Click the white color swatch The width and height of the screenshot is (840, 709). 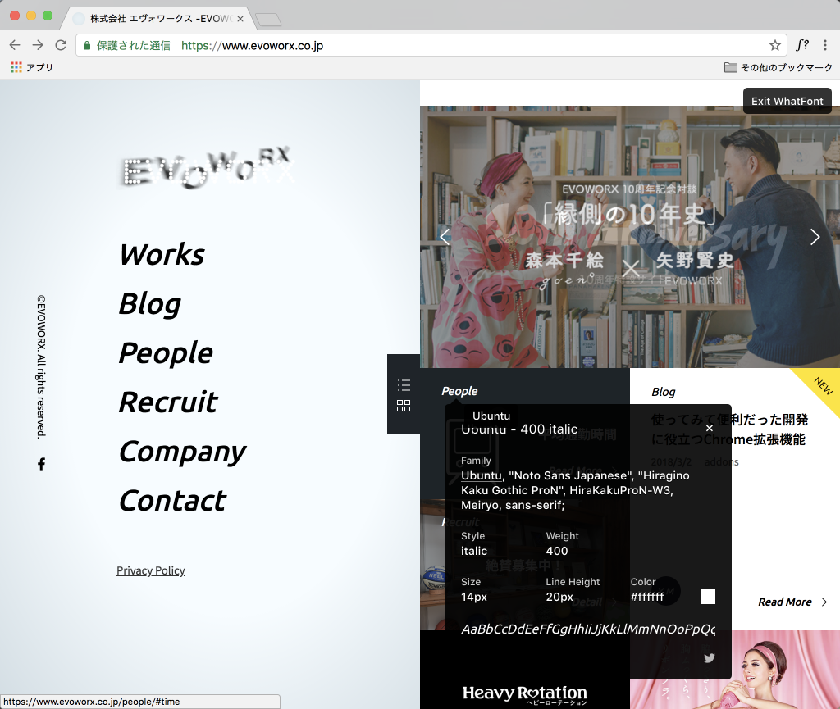[708, 597]
